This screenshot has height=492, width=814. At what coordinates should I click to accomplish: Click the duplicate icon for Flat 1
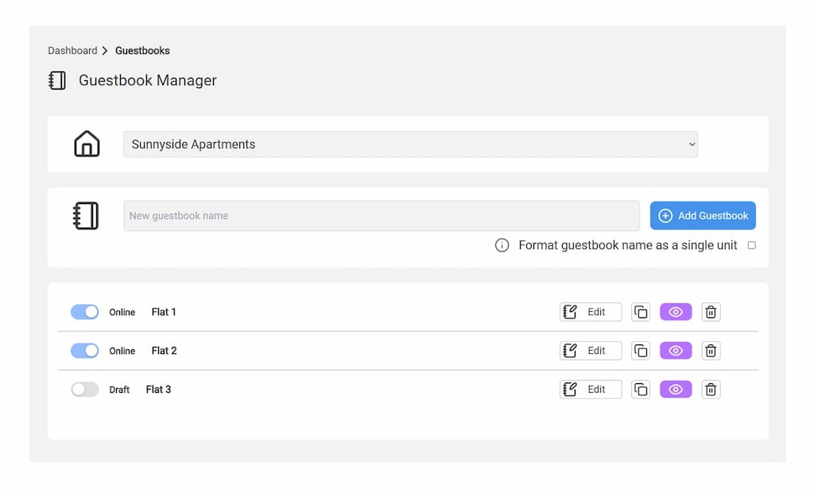pos(641,312)
